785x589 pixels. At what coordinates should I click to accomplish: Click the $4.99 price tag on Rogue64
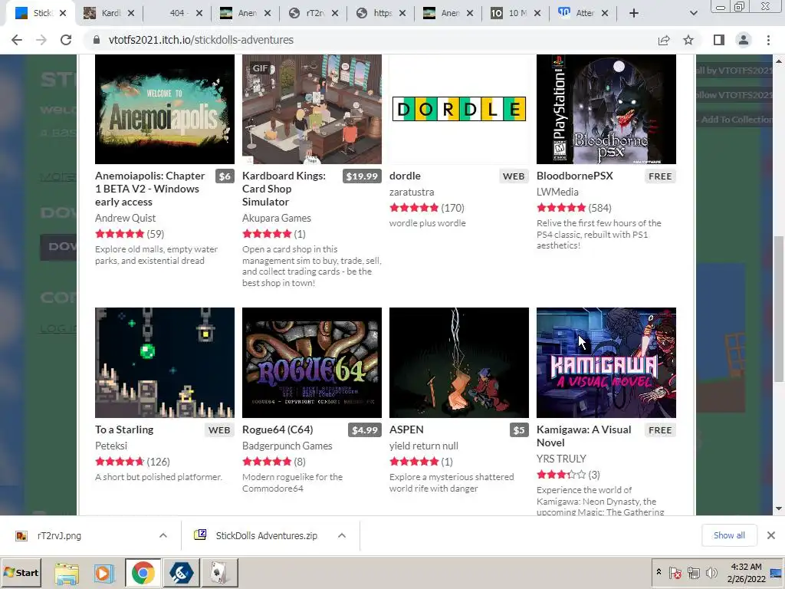point(364,430)
